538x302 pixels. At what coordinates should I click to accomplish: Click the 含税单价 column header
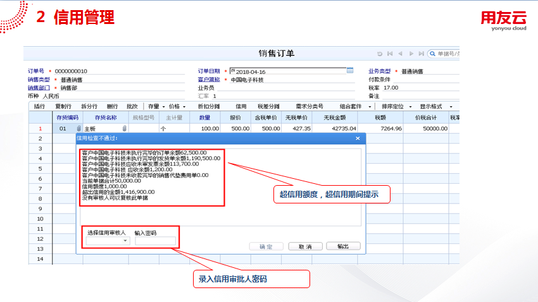point(266,118)
